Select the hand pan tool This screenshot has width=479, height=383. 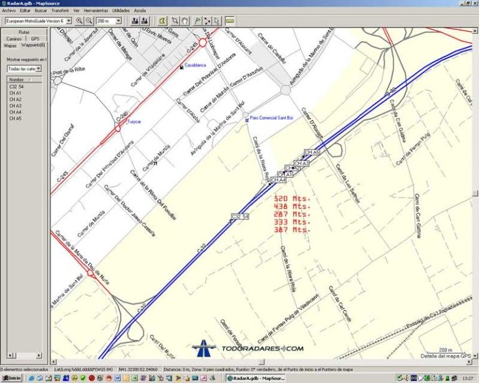coord(185,21)
